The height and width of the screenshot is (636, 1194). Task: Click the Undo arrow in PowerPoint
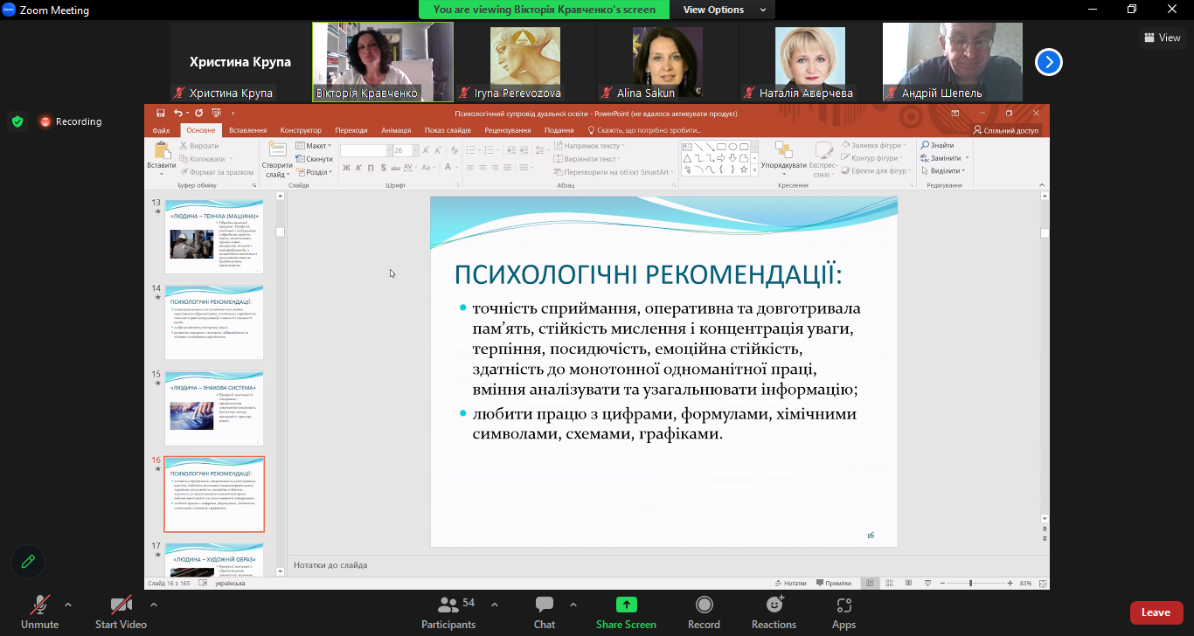click(178, 113)
